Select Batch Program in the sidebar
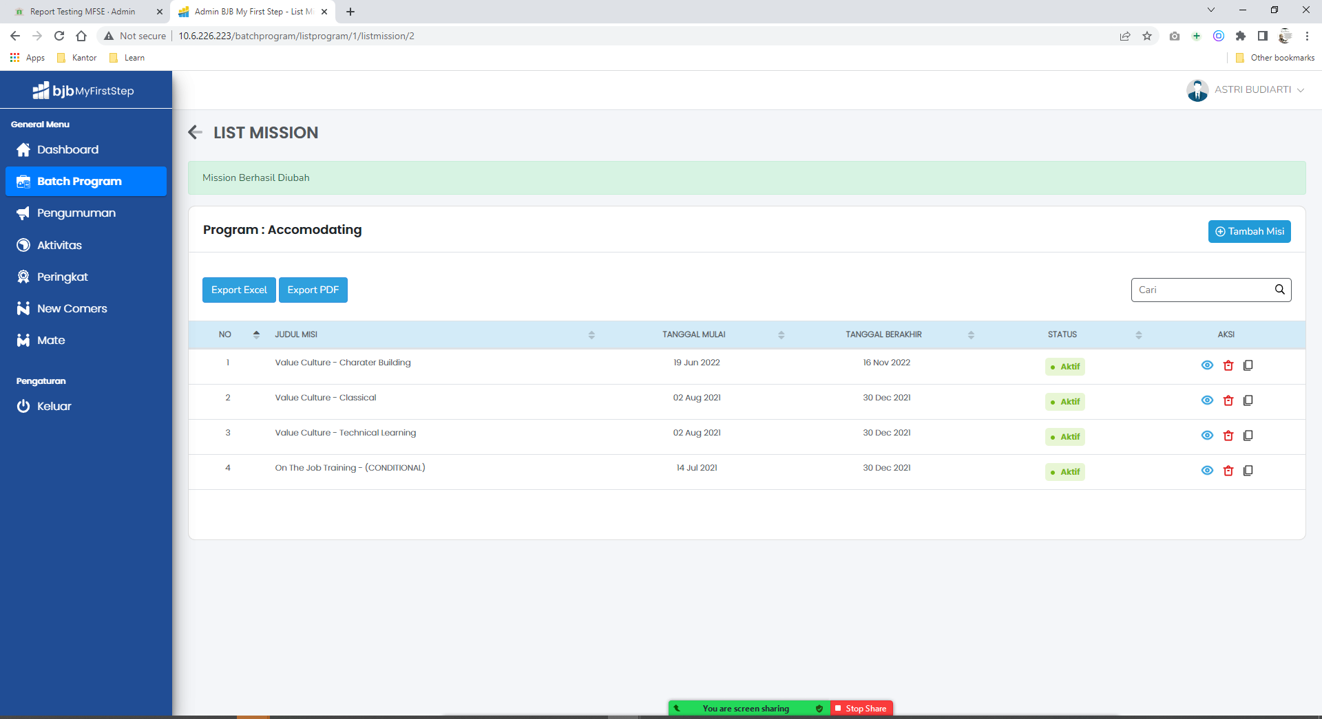Image resolution: width=1322 pixels, height=719 pixels. coord(86,181)
